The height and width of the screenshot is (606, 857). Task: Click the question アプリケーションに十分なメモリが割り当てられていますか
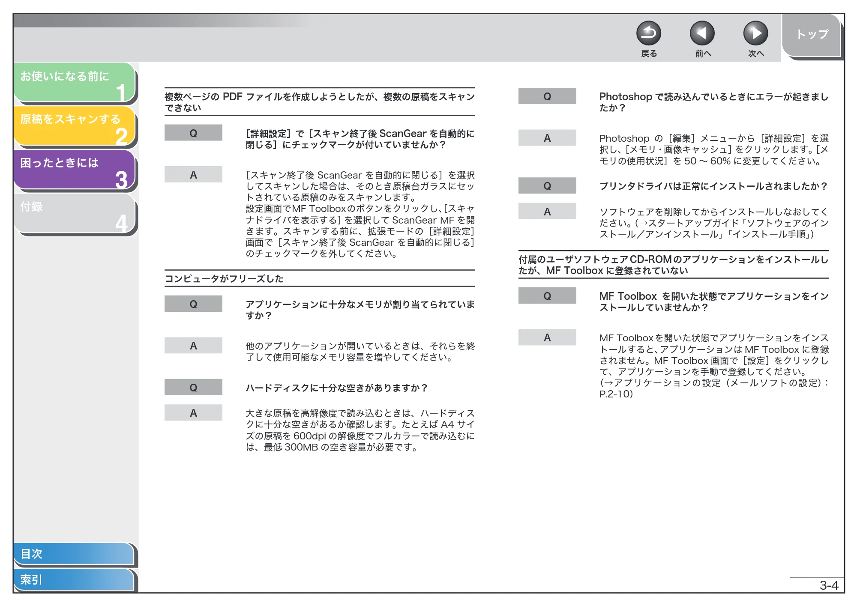click(360, 310)
